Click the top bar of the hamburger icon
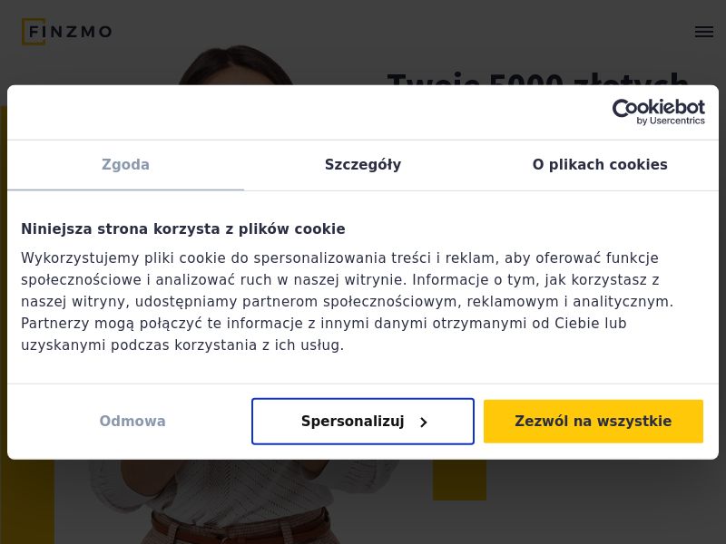 coord(704,26)
